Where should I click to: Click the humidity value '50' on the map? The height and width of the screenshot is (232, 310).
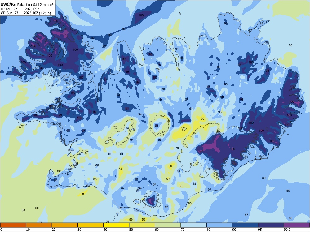(202, 119)
